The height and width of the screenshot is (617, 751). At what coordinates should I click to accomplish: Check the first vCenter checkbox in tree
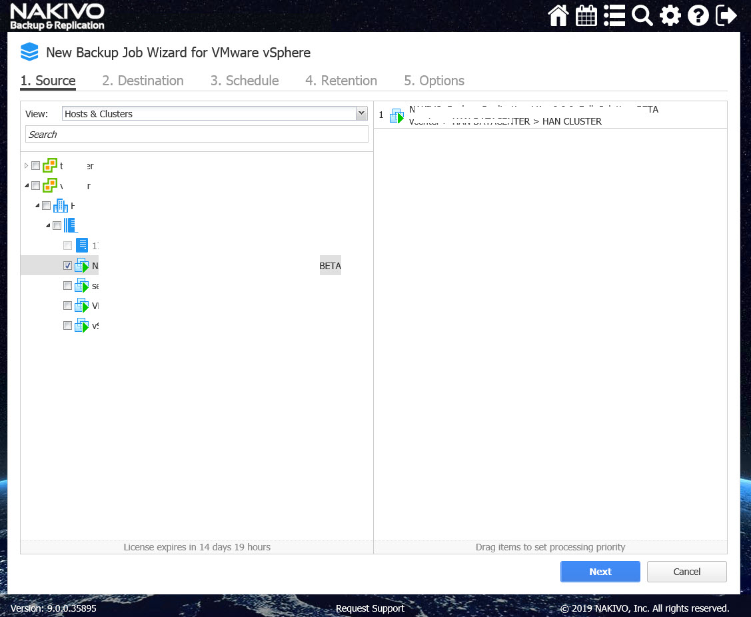[36, 166]
